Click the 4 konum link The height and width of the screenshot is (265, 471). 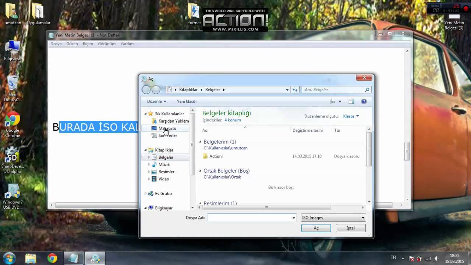233,120
